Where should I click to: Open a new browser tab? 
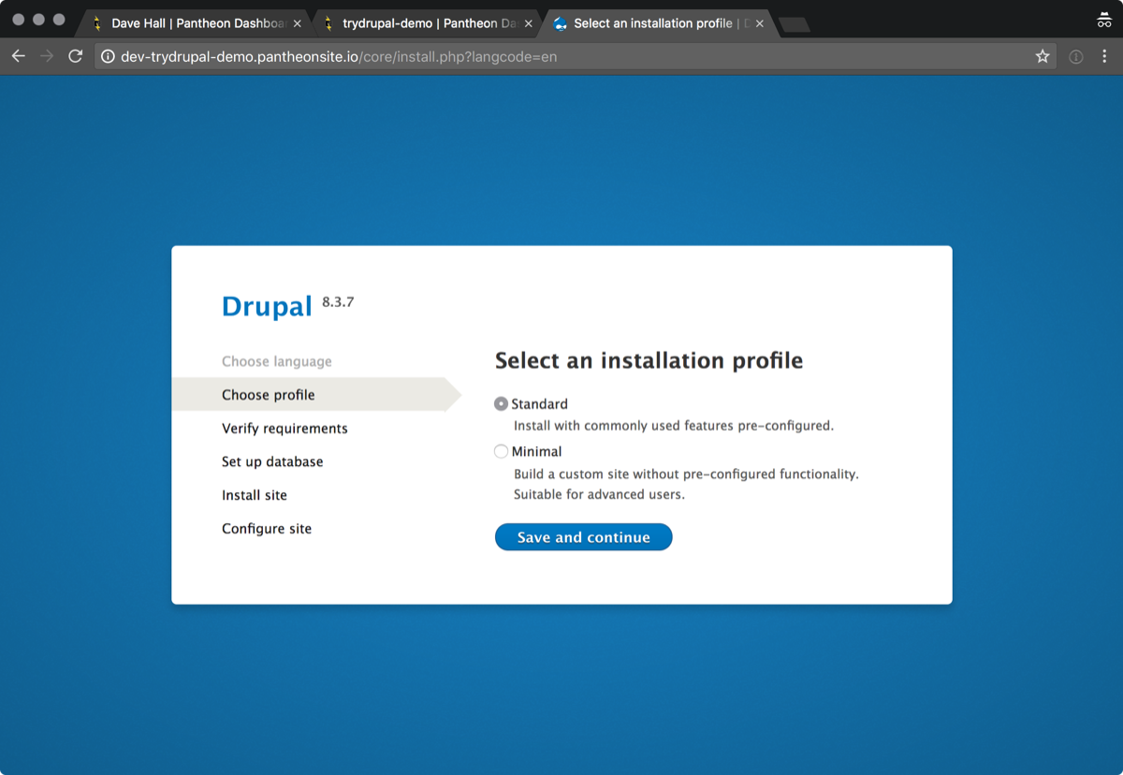795,25
